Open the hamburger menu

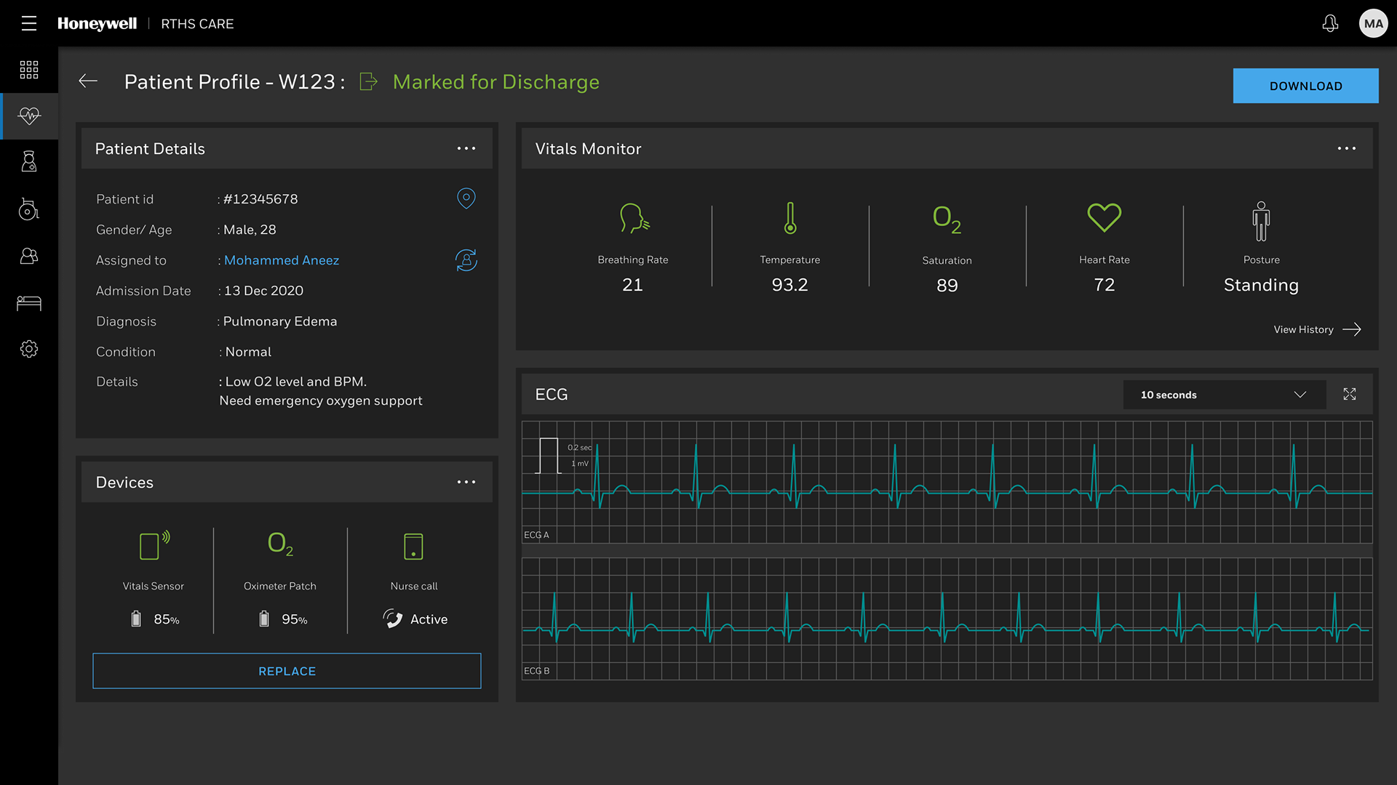point(29,23)
